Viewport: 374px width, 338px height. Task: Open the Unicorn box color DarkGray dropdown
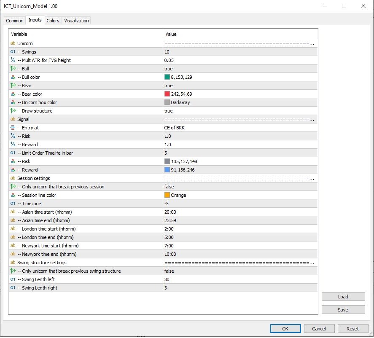coord(240,102)
